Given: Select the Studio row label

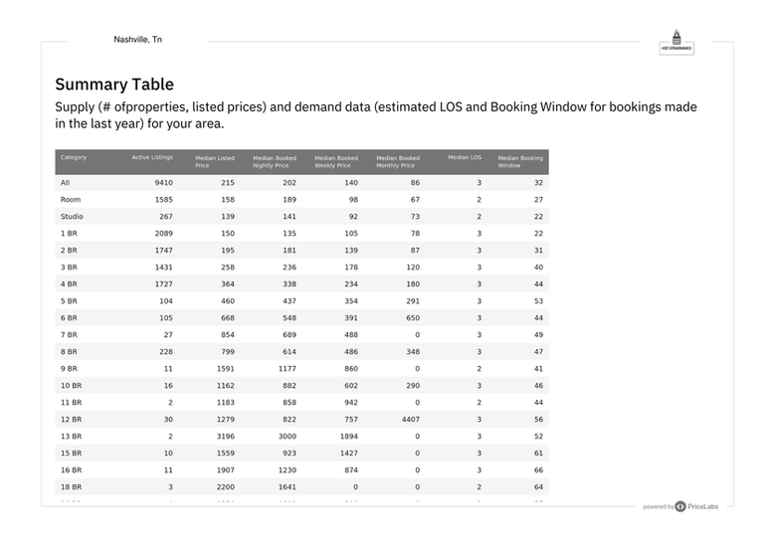Looking at the screenshot, I should (72, 217).
